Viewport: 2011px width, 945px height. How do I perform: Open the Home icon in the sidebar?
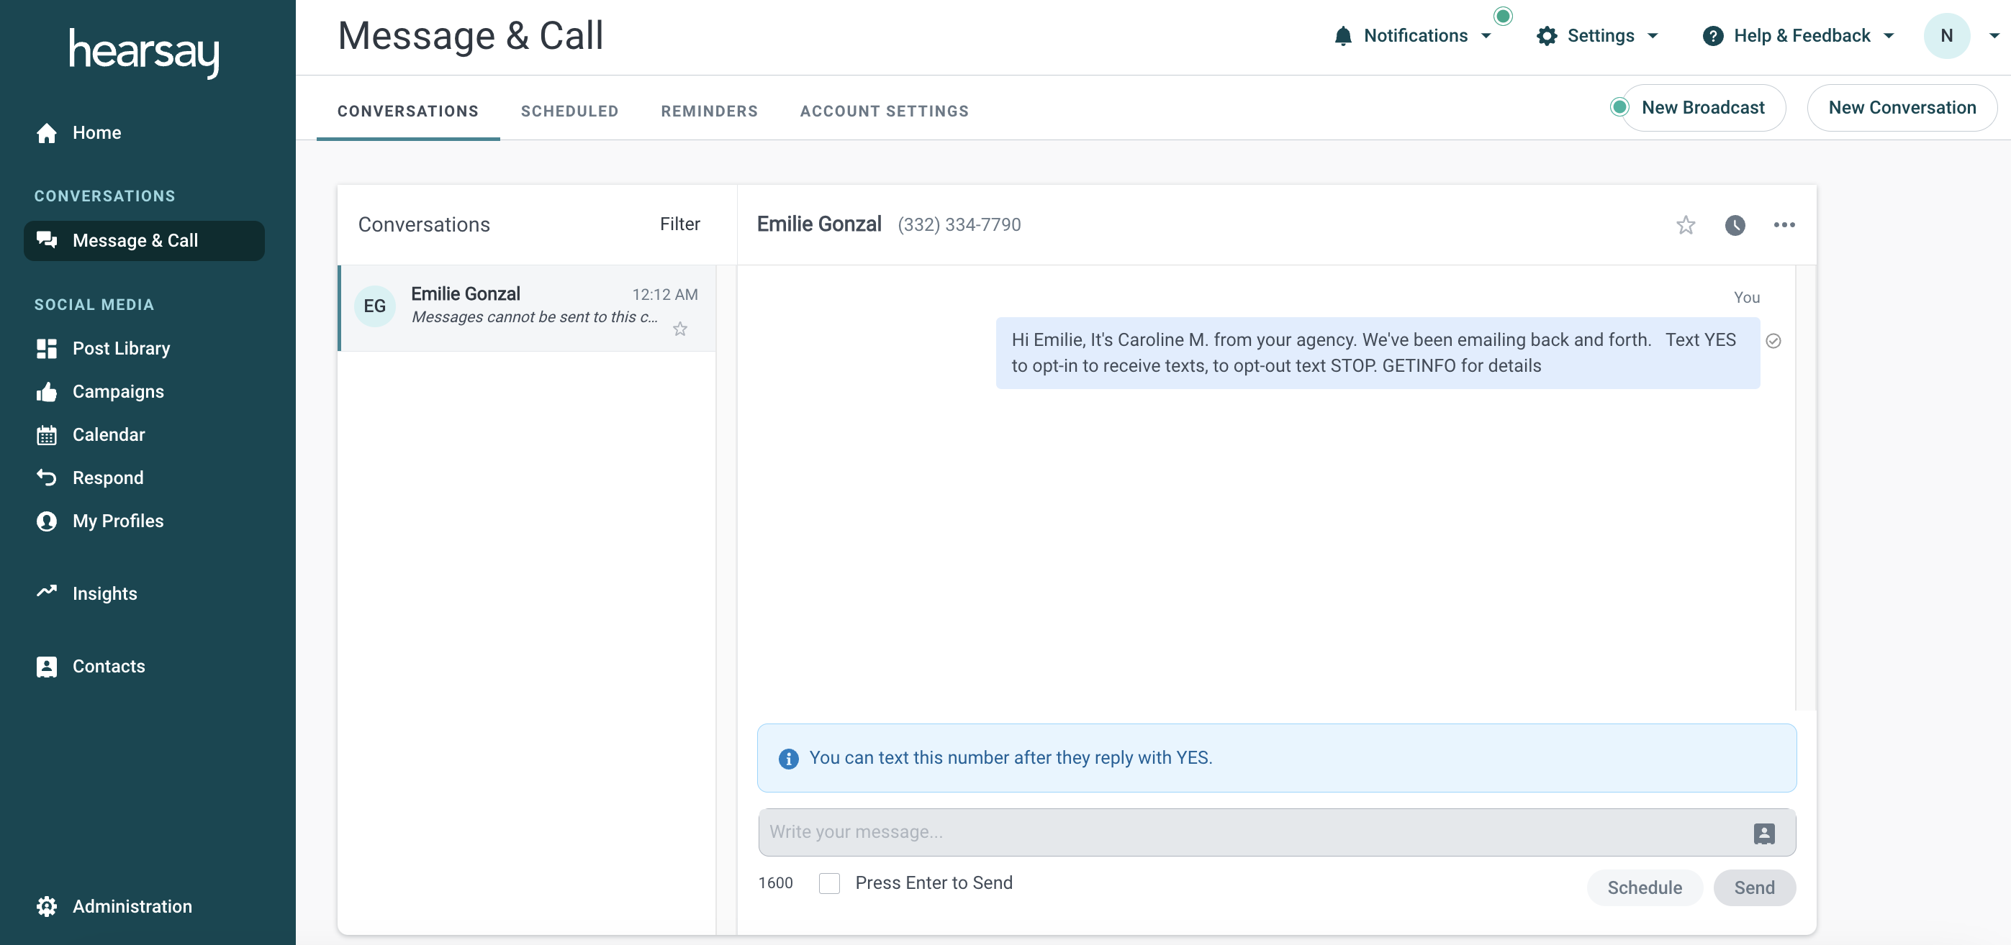tap(47, 134)
